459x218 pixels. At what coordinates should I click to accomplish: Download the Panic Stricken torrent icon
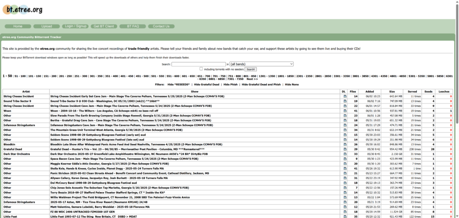point(345,173)
